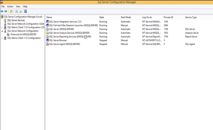Select the SQL Server Agent service icon
This screenshot has height=130, width=213.
48,44
